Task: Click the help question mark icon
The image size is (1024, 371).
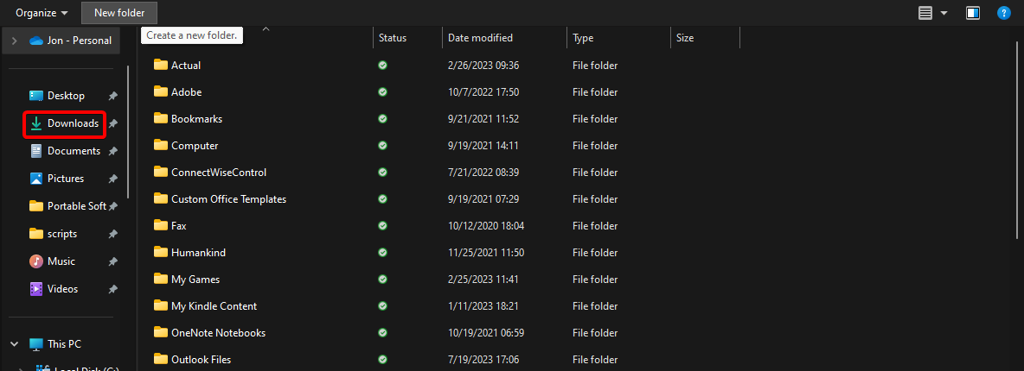Action: click(x=1003, y=13)
